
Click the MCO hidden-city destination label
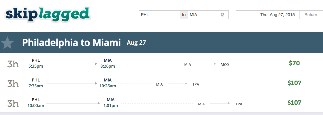coord(225,65)
